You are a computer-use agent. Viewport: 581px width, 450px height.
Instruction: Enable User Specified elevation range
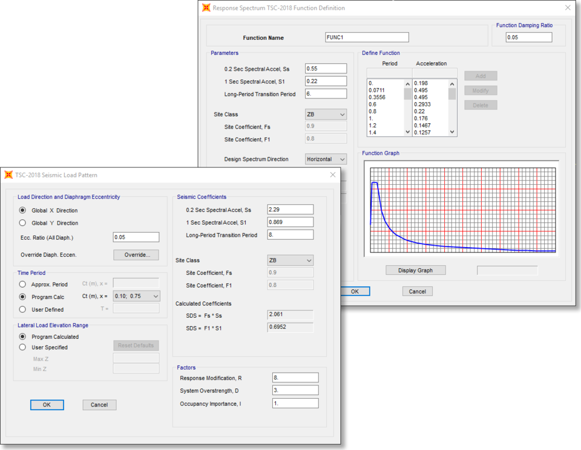(23, 347)
